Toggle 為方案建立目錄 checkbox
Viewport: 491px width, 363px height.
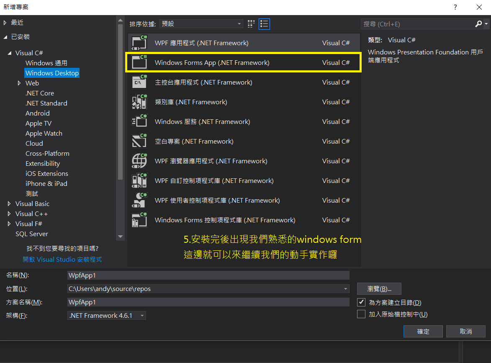point(361,302)
